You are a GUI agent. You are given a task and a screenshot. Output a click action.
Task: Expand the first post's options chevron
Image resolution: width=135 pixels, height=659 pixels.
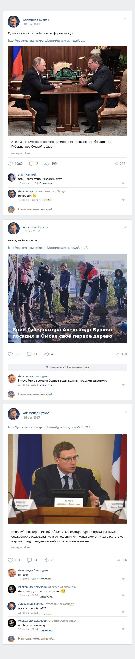[x=125, y=19]
